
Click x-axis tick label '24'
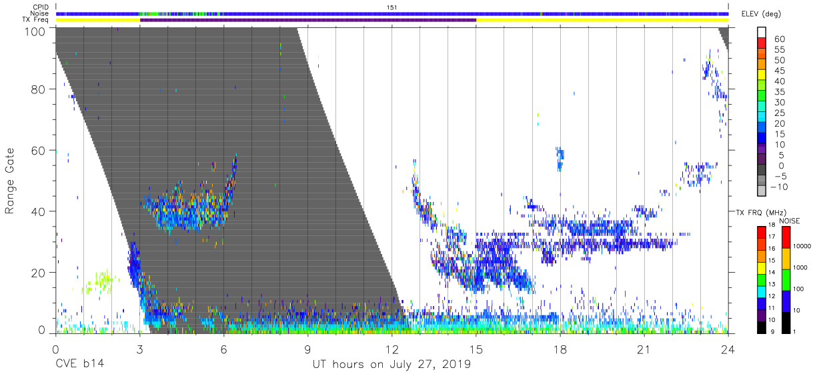[x=728, y=349]
